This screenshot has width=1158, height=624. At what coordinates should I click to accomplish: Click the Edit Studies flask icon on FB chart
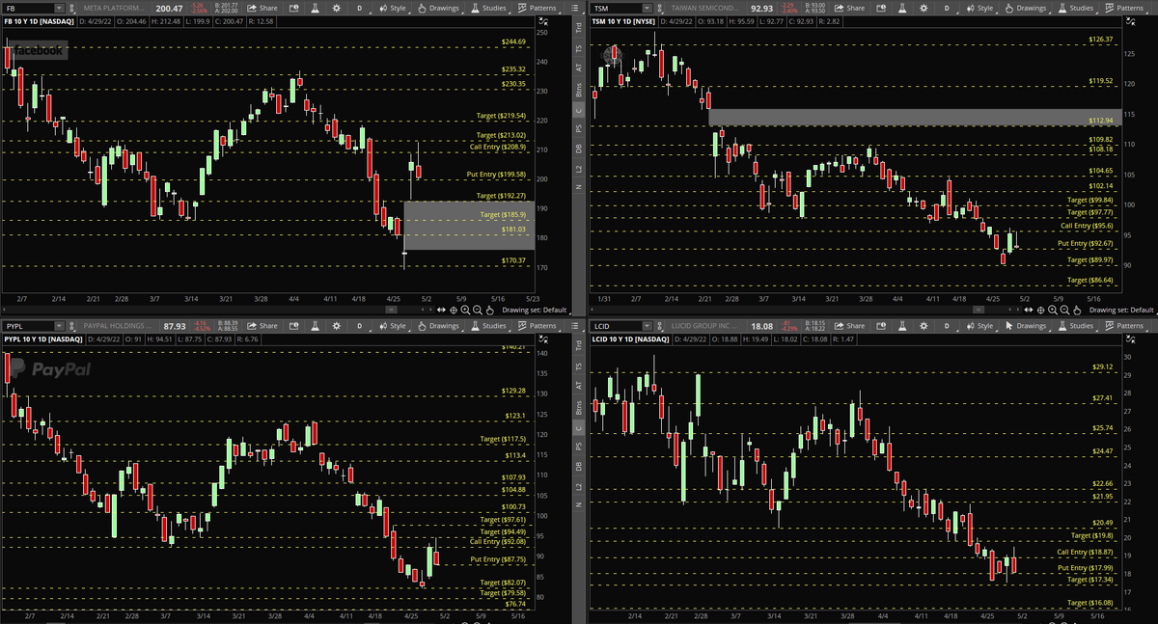point(315,8)
